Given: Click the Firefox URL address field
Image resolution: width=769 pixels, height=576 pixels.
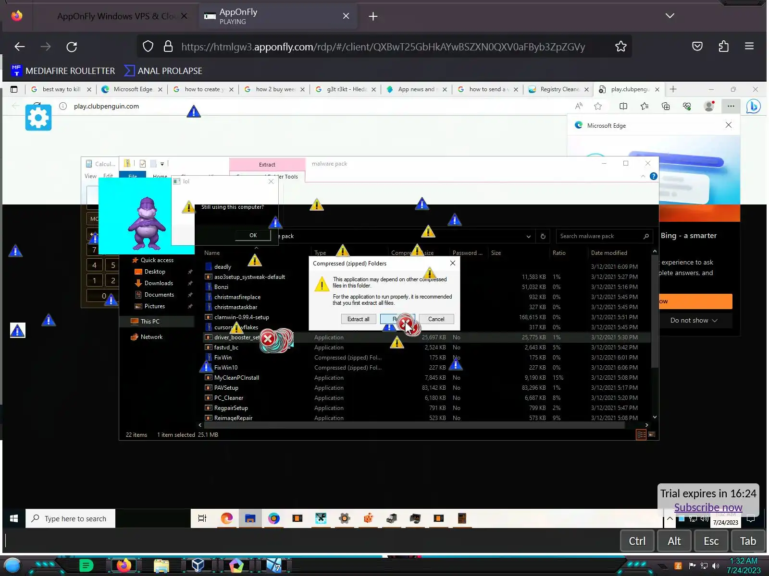Looking at the screenshot, I should point(383,47).
